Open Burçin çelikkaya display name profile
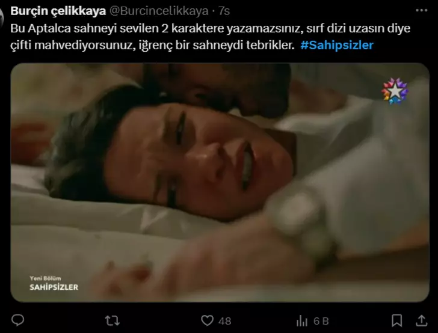 coord(58,11)
